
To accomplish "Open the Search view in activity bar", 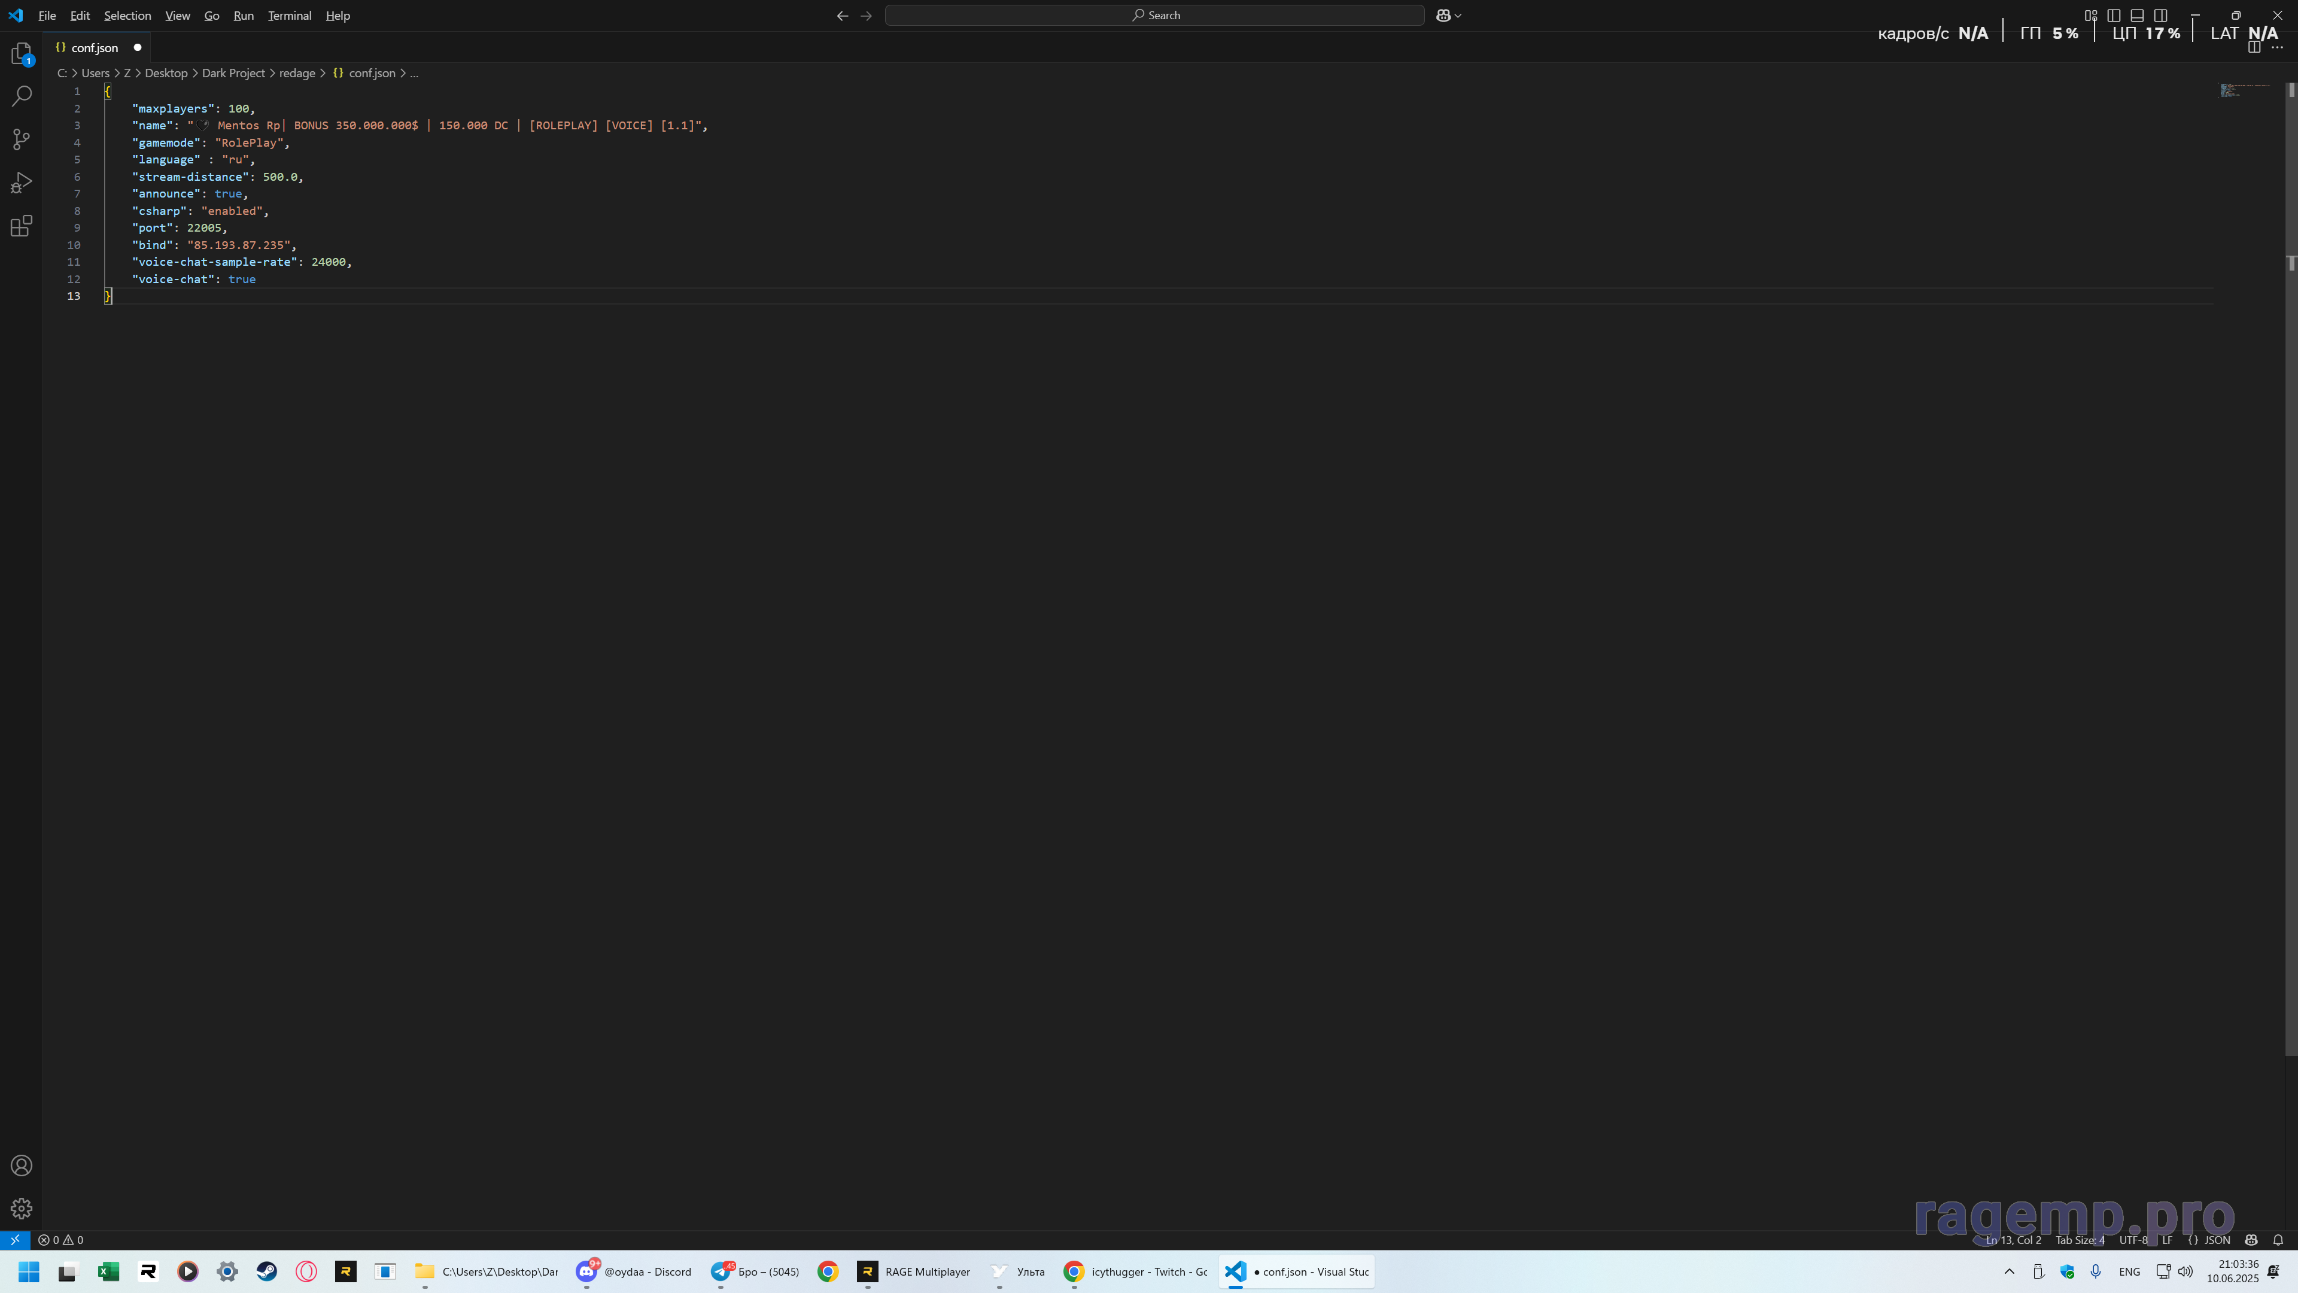I will click(x=22, y=96).
